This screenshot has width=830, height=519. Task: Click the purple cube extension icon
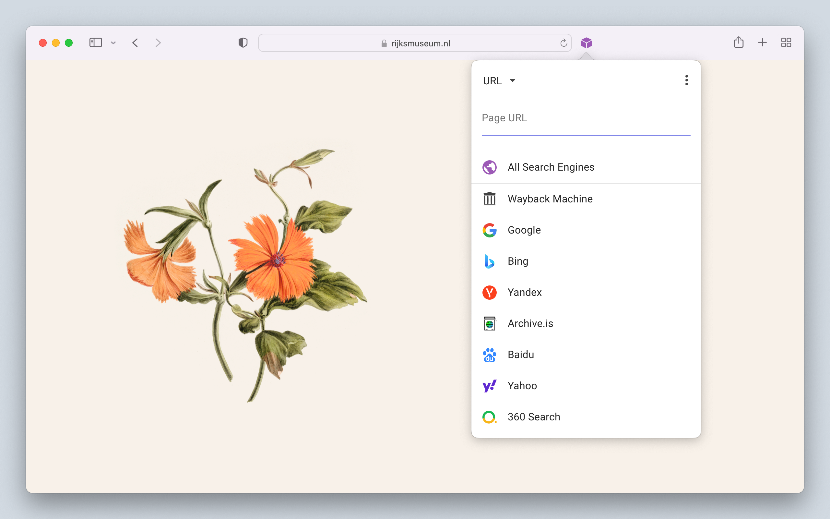[x=586, y=43]
